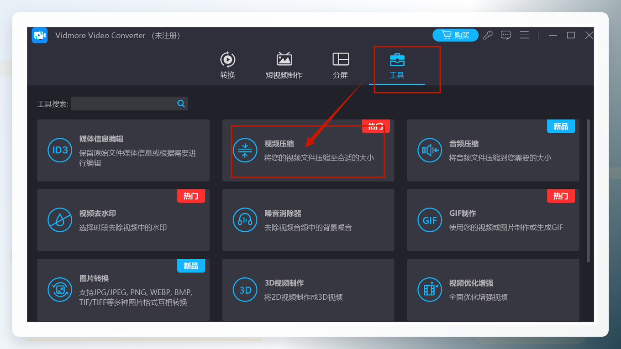This screenshot has height=349, width=621.
Task: Switch to the 转换 tab label
Action: pos(227,75)
